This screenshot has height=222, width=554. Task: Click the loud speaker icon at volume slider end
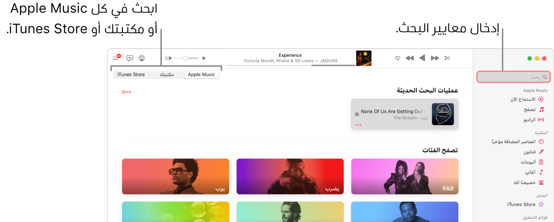tap(168, 58)
